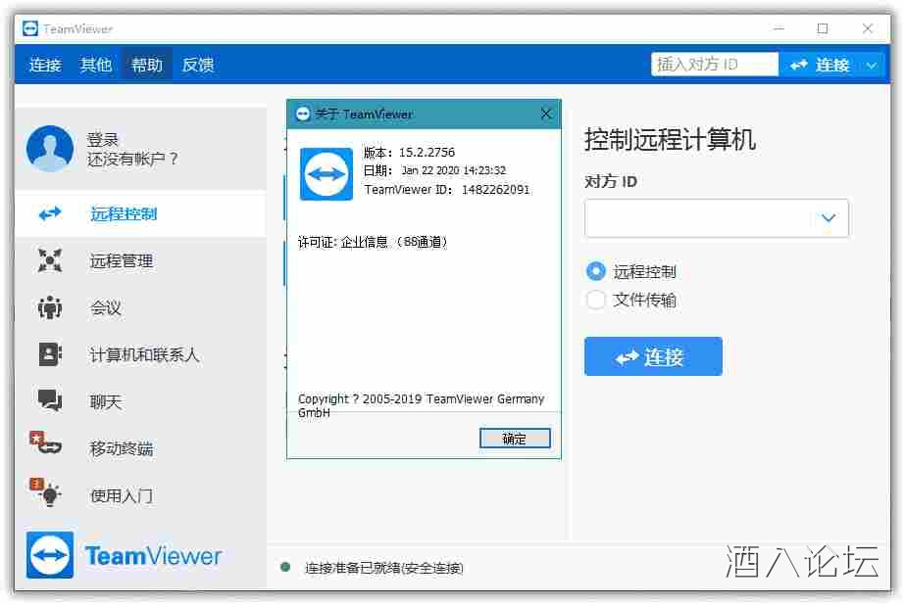Open the 聊天 sidebar item
Image resolution: width=905 pixels, height=605 pixels.
pos(140,400)
